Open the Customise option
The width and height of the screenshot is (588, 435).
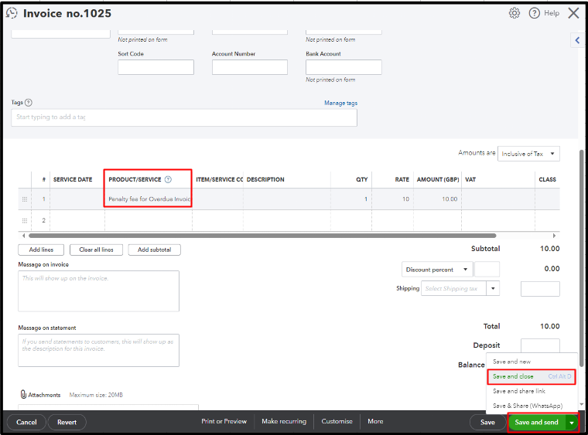click(x=337, y=422)
